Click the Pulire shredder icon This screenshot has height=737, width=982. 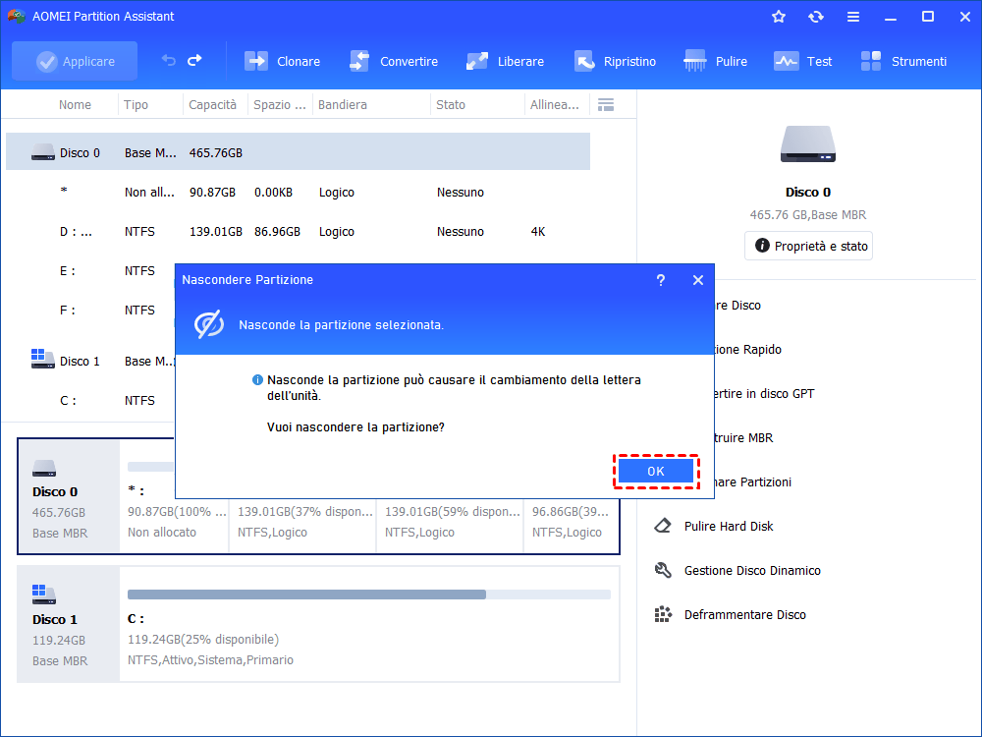[694, 61]
